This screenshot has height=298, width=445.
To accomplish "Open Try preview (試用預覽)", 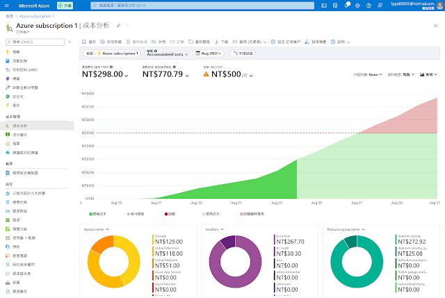I will pyautogui.click(x=315, y=42).
